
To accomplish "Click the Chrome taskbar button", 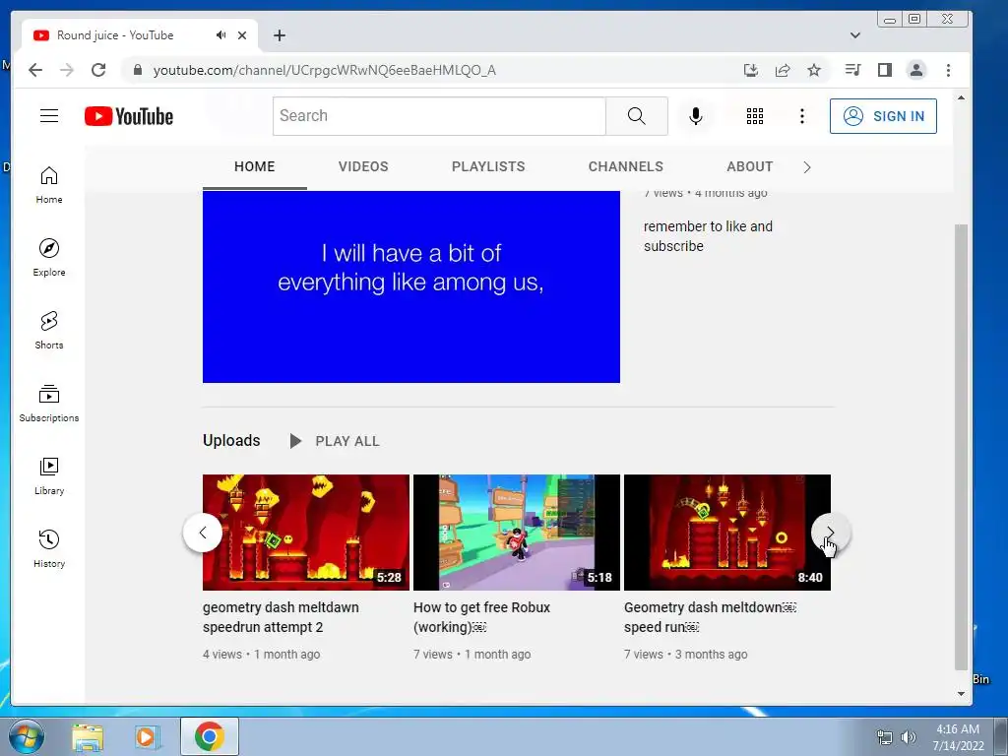I will point(210,736).
